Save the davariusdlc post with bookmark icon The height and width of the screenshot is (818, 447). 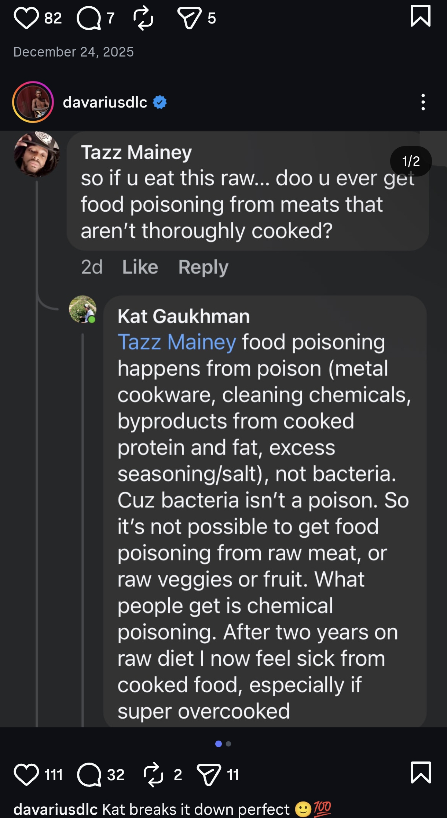point(421,772)
